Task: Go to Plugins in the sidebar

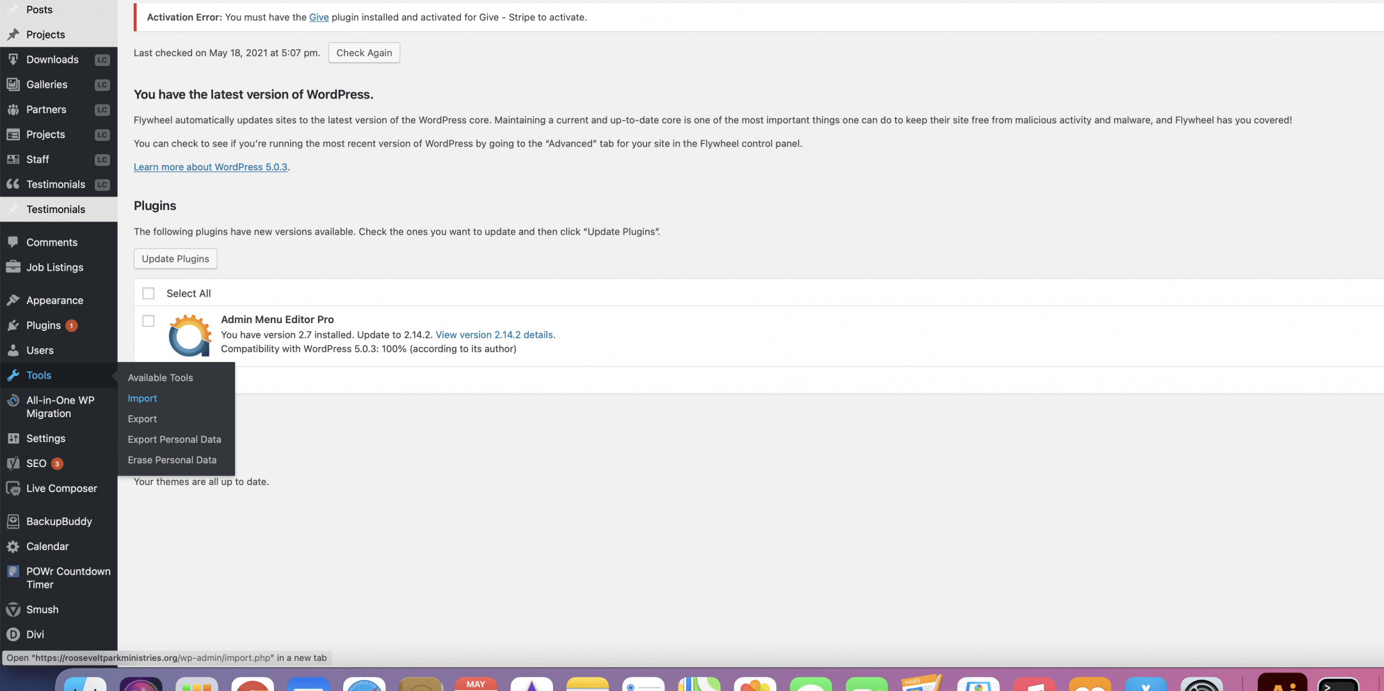Action: (x=43, y=326)
